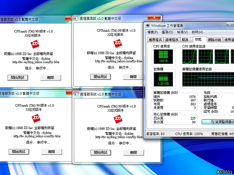234x175 pixels.
Task: Select the 效能 tab
Action: point(200,39)
